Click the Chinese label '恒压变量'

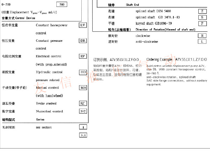pos(8,41)
